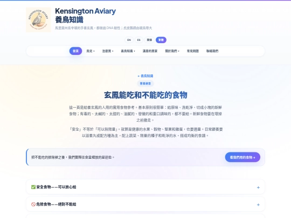Click plus icon on 安全食物 row
This screenshot has height=218, width=291.
click(x=258, y=188)
